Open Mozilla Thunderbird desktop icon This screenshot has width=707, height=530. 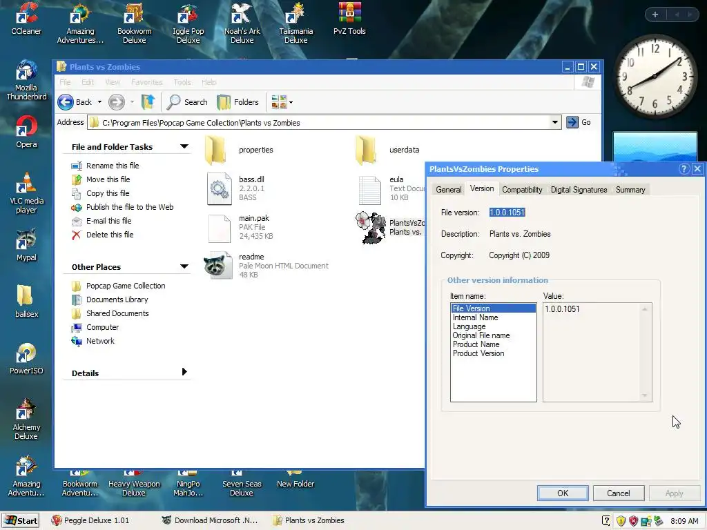[x=26, y=80]
